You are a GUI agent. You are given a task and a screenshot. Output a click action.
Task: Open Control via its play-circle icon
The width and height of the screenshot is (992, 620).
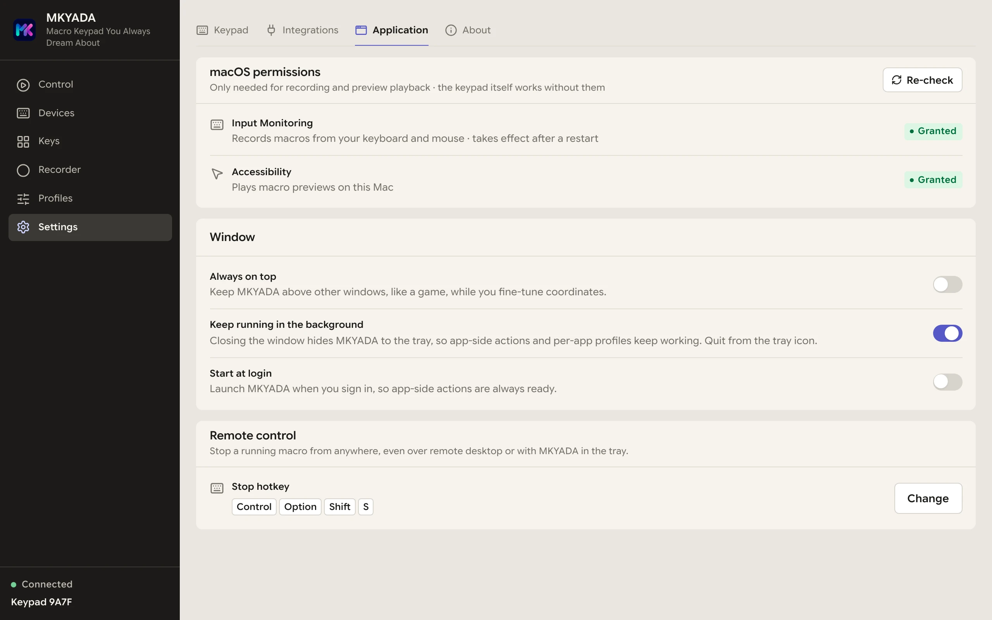(x=23, y=85)
